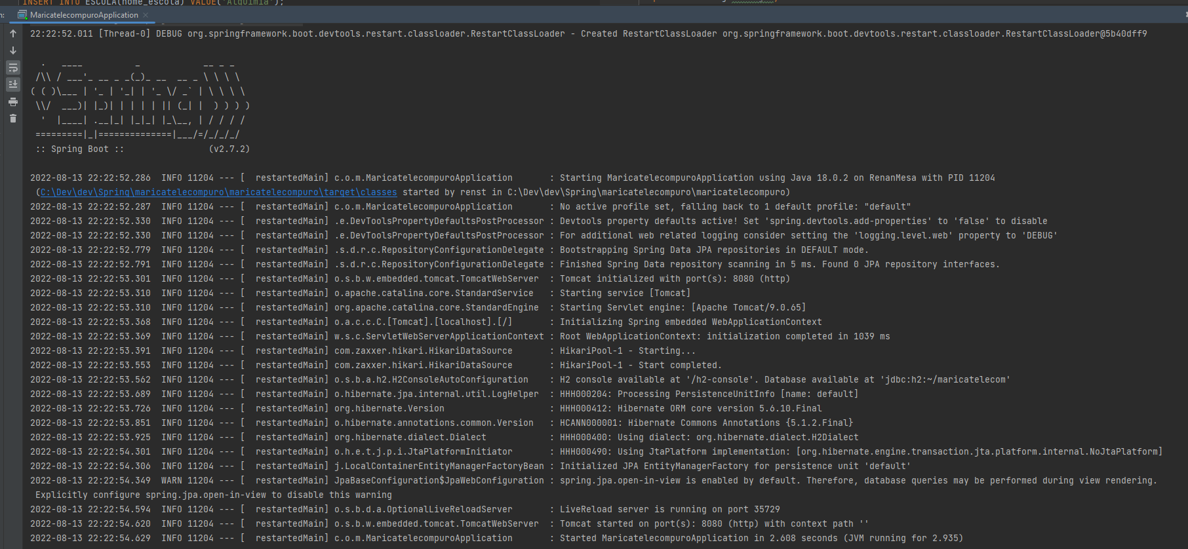Image resolution: width=1188 pixels, height=549 pixels.
Task: Clear all console output with trash icon
Action: point(13,119)
